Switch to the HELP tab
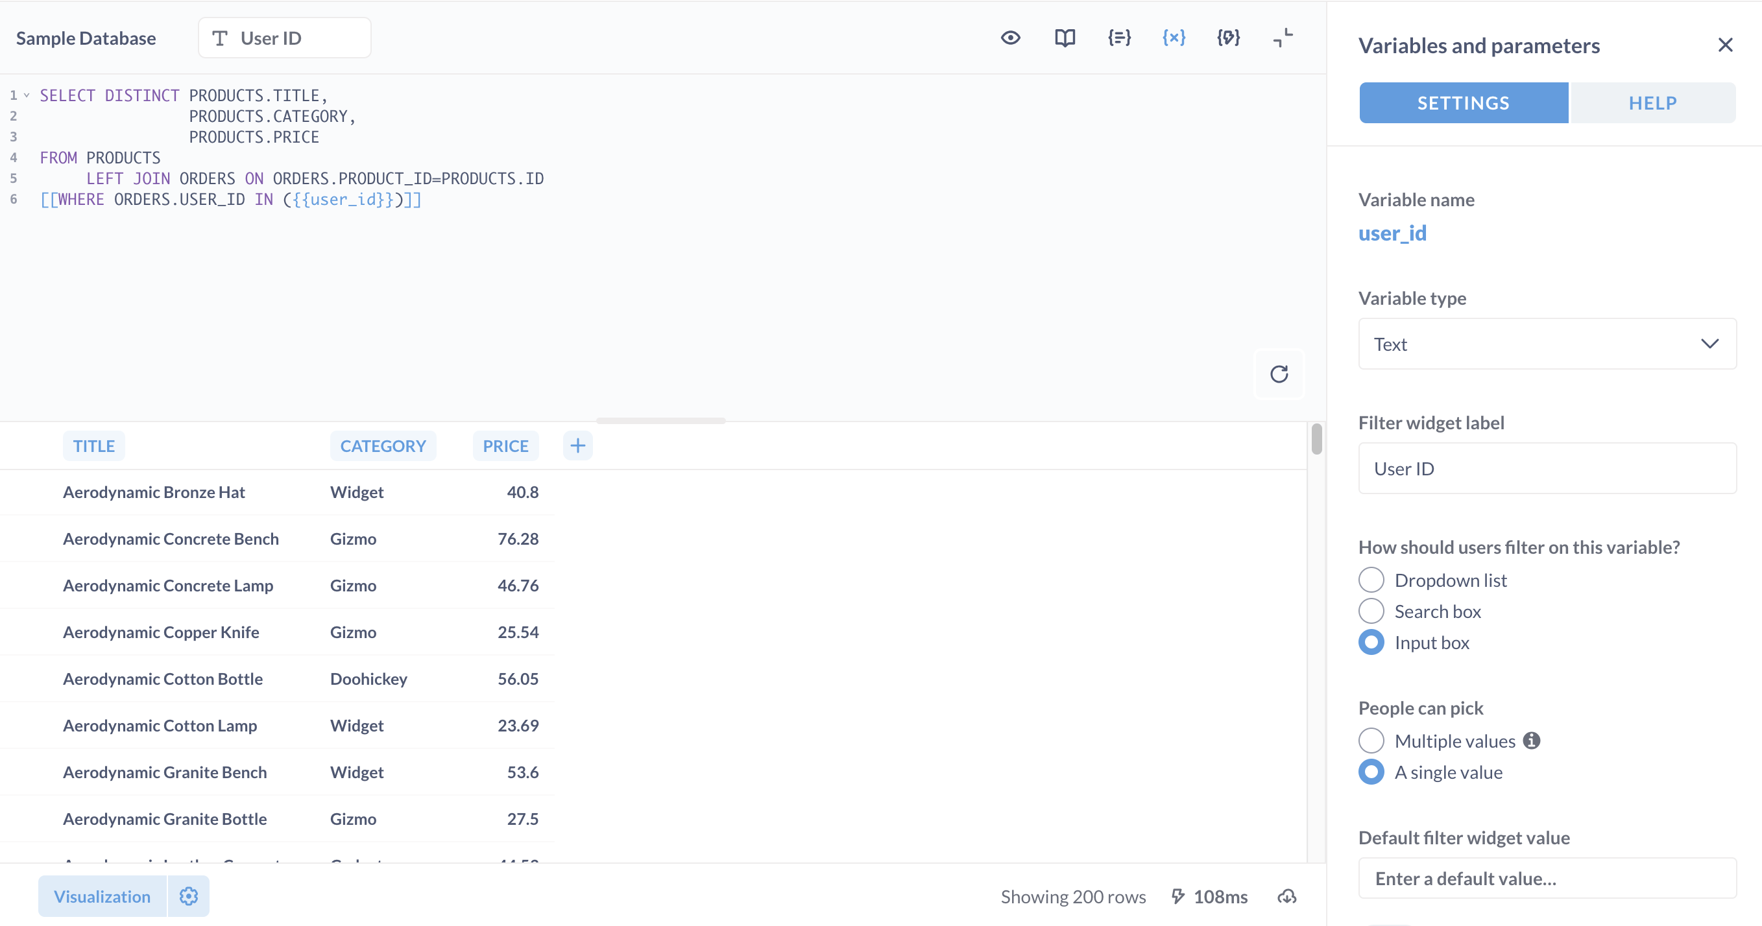1762x926 pixels. pyautogui.click(x=1652, y=102)
